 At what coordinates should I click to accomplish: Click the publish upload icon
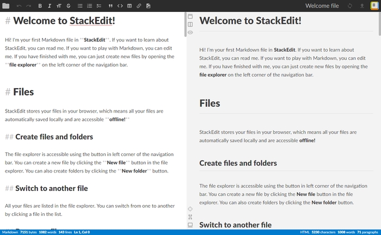click(362, 6)
